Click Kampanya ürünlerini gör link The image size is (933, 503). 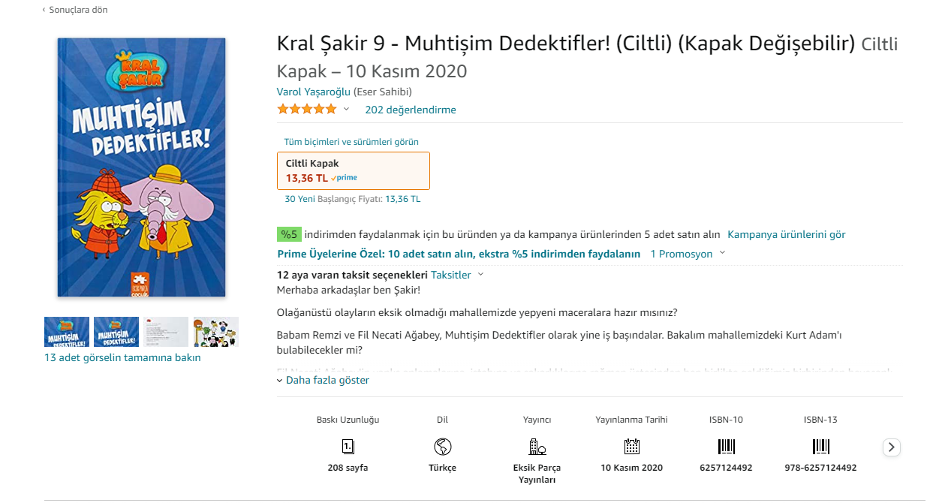[787, 234]
